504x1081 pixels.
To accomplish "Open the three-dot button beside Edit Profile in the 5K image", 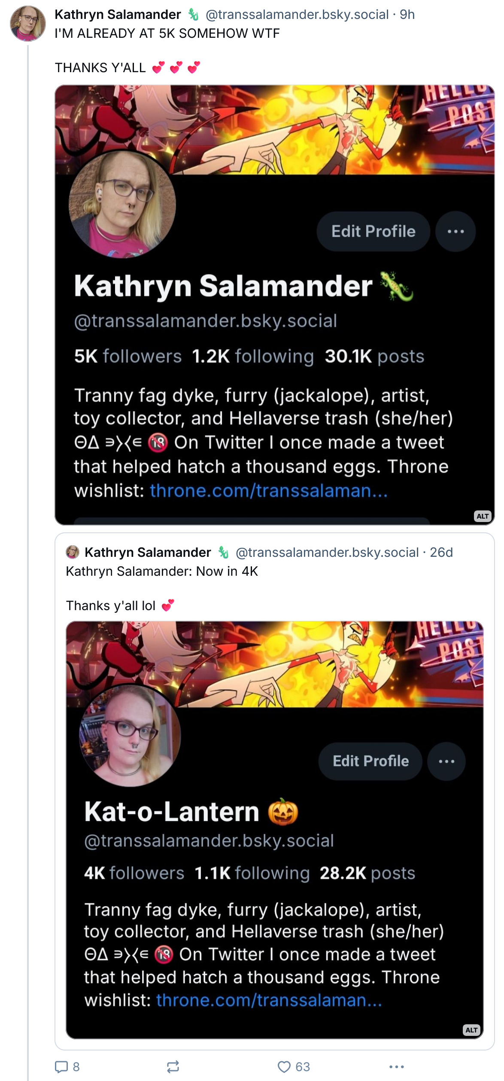I will coord(455,231).
